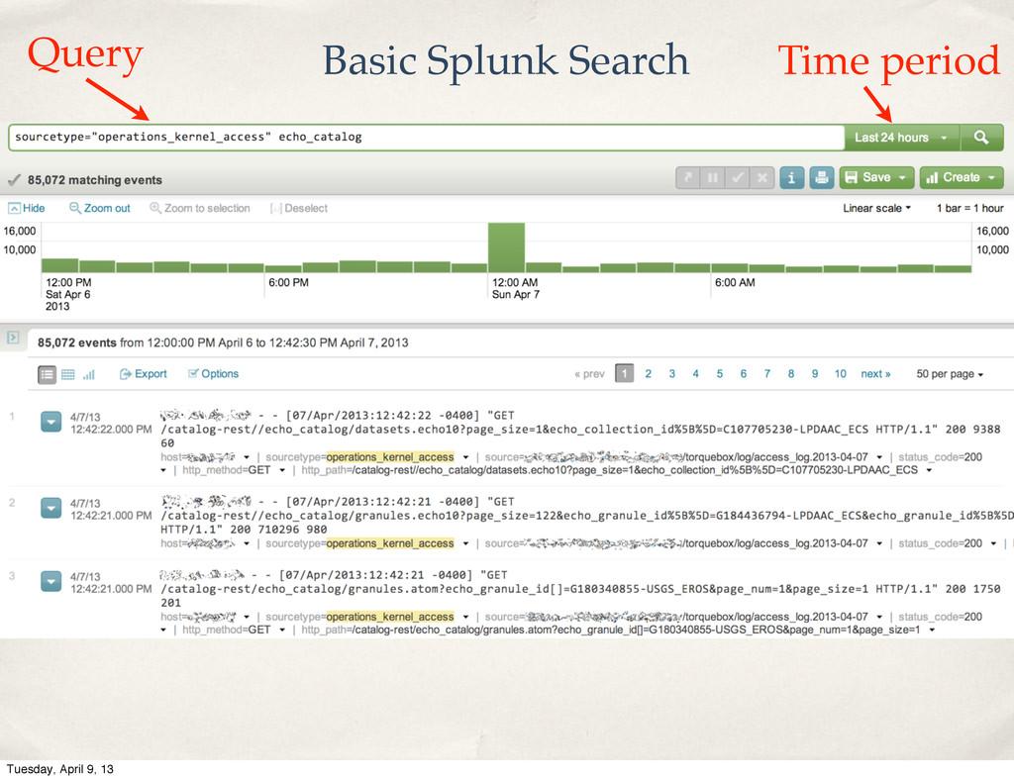
Task: Open results Options
Action: (213, 373)
